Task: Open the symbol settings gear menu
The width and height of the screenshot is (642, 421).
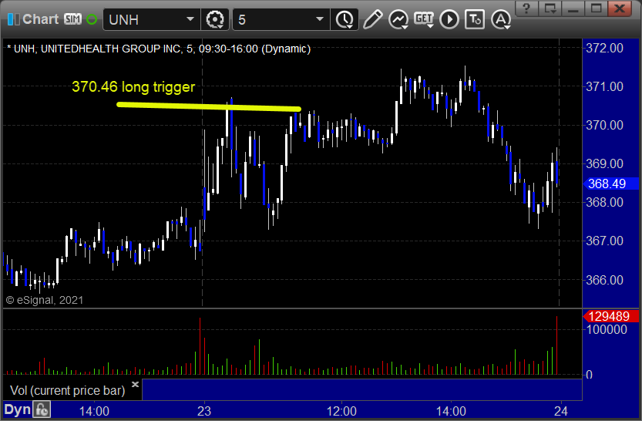Action: point(215,19)
